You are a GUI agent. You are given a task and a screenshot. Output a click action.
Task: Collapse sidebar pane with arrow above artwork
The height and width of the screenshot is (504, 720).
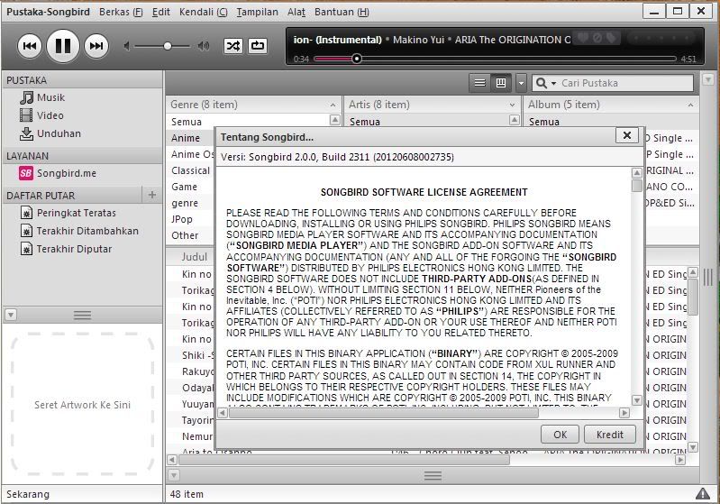pyautogui.click(x=11, y=315)
